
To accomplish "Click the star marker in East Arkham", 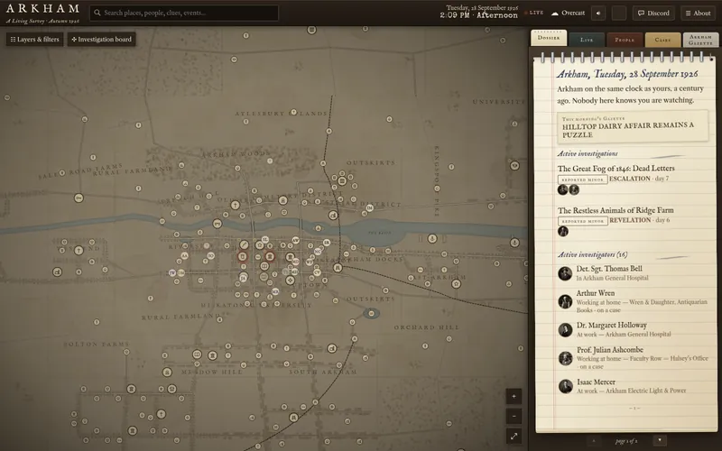I will (457, 283).
